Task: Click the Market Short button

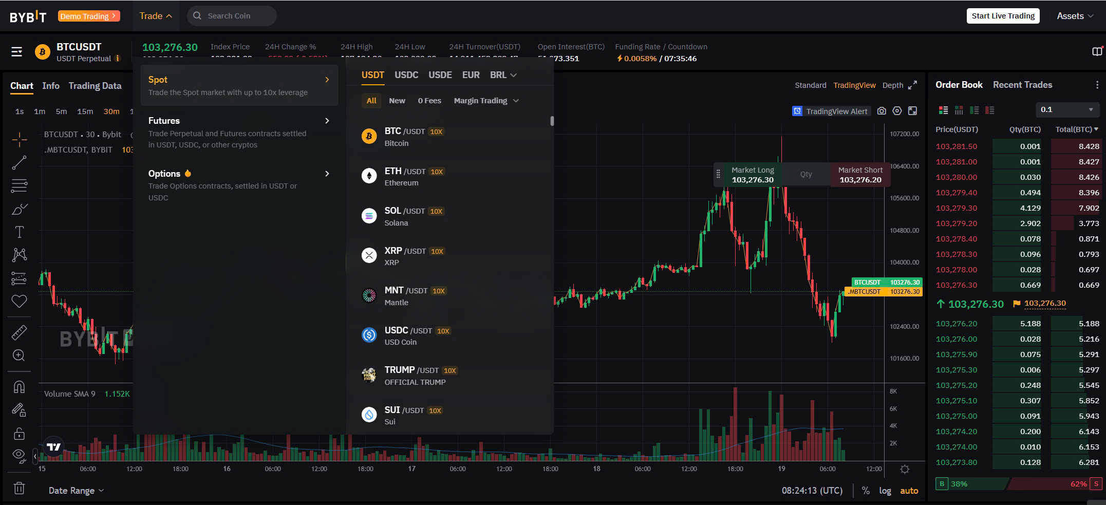Action: click(860, 175)
